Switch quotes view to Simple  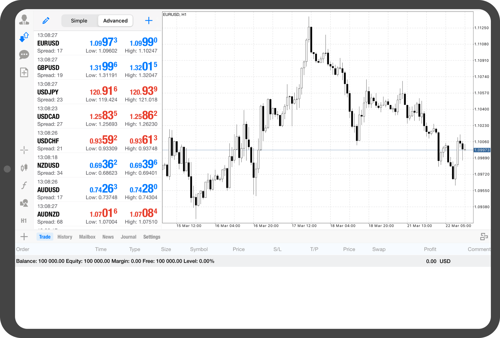79,21
